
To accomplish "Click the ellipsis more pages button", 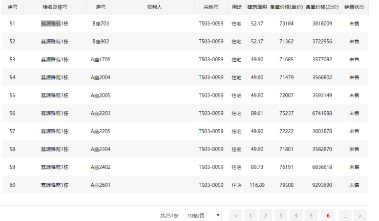I will point(344,215).
